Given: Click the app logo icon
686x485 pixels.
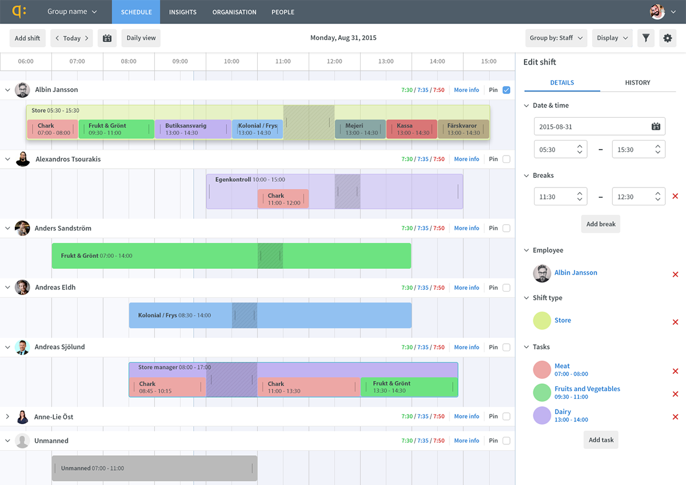Looking at the screenshot, I should click(19, 11).
